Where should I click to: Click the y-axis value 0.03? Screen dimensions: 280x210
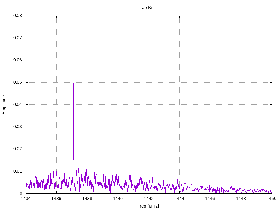(18, 127)
